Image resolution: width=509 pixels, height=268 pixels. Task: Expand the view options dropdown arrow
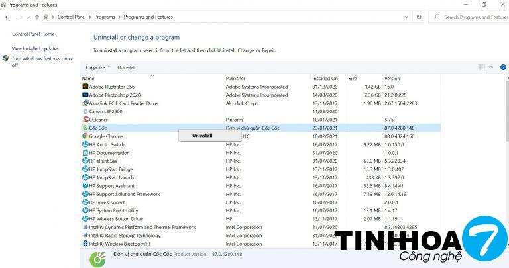491,67
